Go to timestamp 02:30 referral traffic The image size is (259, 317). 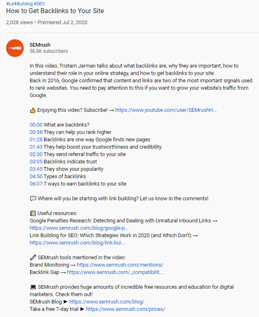pos(36,154)
